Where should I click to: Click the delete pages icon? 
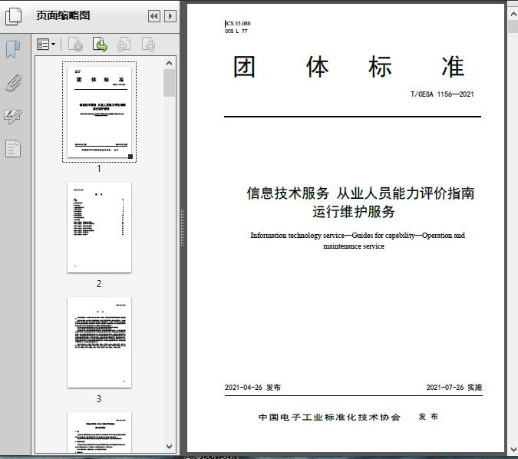75,45
